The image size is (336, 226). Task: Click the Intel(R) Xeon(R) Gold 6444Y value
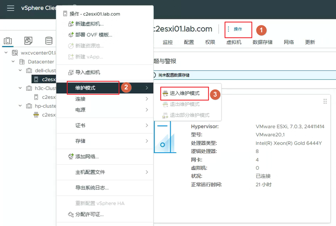click(289, 143)
